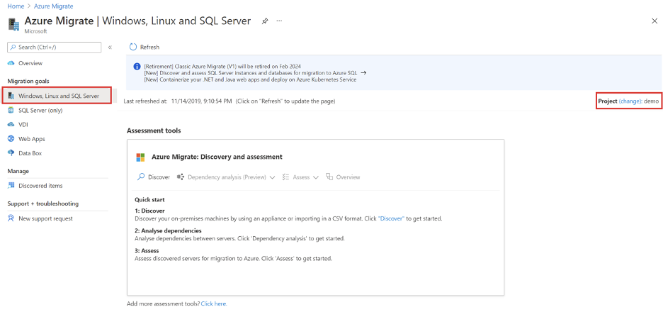Open SQL Server (only) migration goal

pyautogui.click(x=40, y=110)
